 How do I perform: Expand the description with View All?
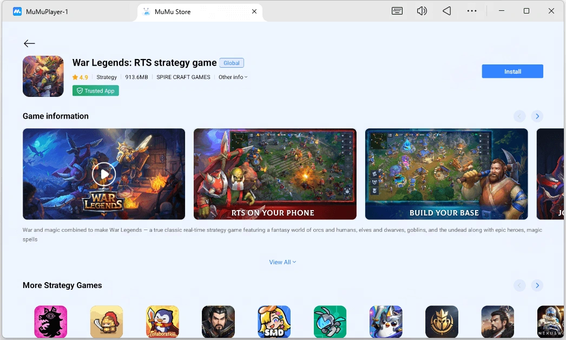tap(282, 262)
